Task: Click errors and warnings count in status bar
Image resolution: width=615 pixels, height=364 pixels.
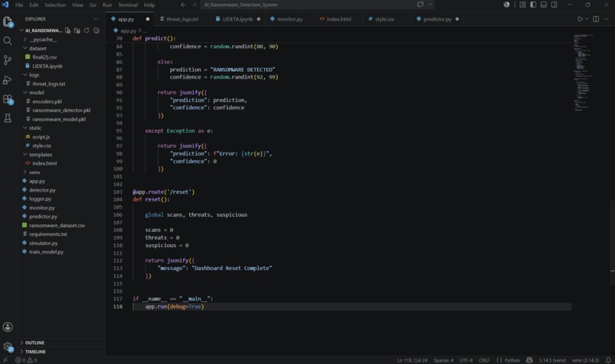Action: [26, 360]
